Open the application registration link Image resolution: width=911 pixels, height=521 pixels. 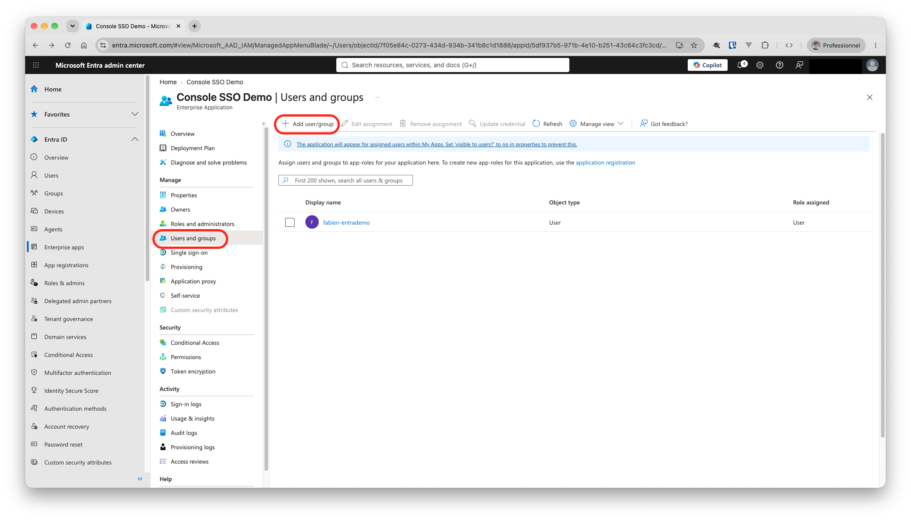click(x=605, y=163)
